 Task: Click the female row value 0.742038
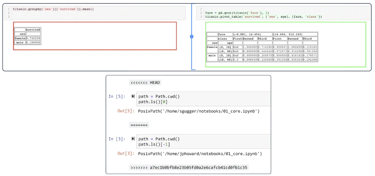click(33, 38)
